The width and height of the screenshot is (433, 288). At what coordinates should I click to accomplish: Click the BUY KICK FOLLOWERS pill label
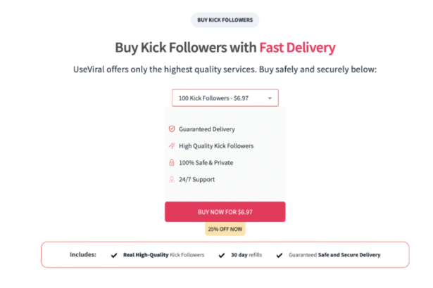tap(225, 20)
